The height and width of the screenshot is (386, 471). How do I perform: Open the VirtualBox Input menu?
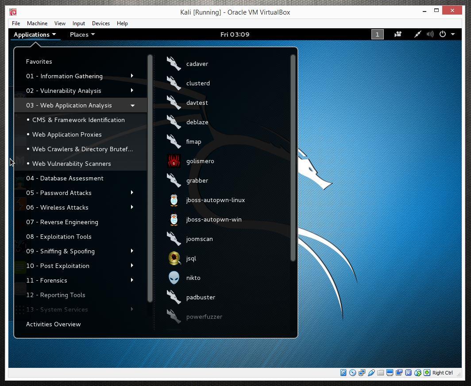[x=79, y=23]
